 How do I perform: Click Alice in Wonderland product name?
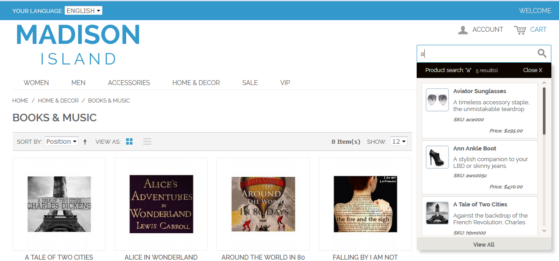coord(161,257)
